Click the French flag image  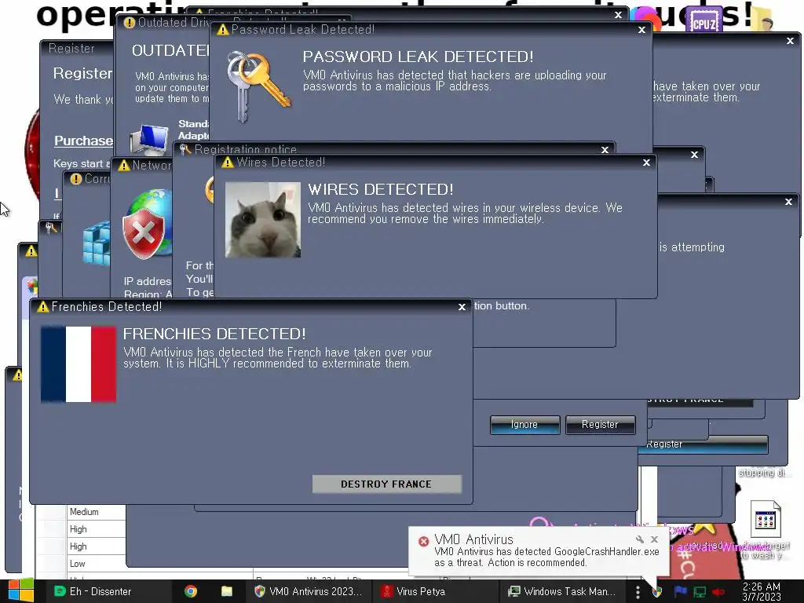pyautogui.click(x=79, y=364)
